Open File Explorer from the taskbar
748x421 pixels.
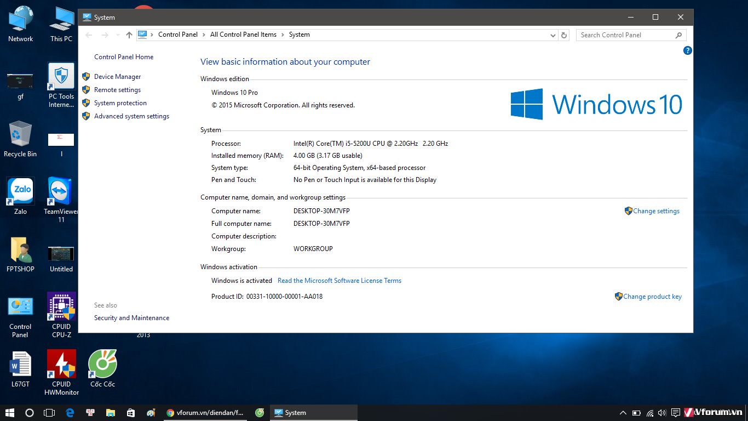pyautogui.click(x=110, y=413)
